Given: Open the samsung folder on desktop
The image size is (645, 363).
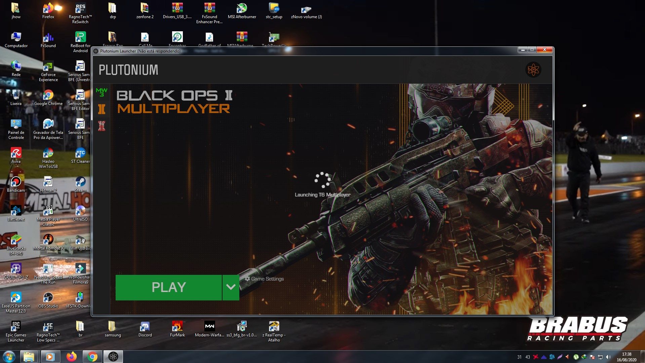Looking at the screenshot, I should click(113, 329).
